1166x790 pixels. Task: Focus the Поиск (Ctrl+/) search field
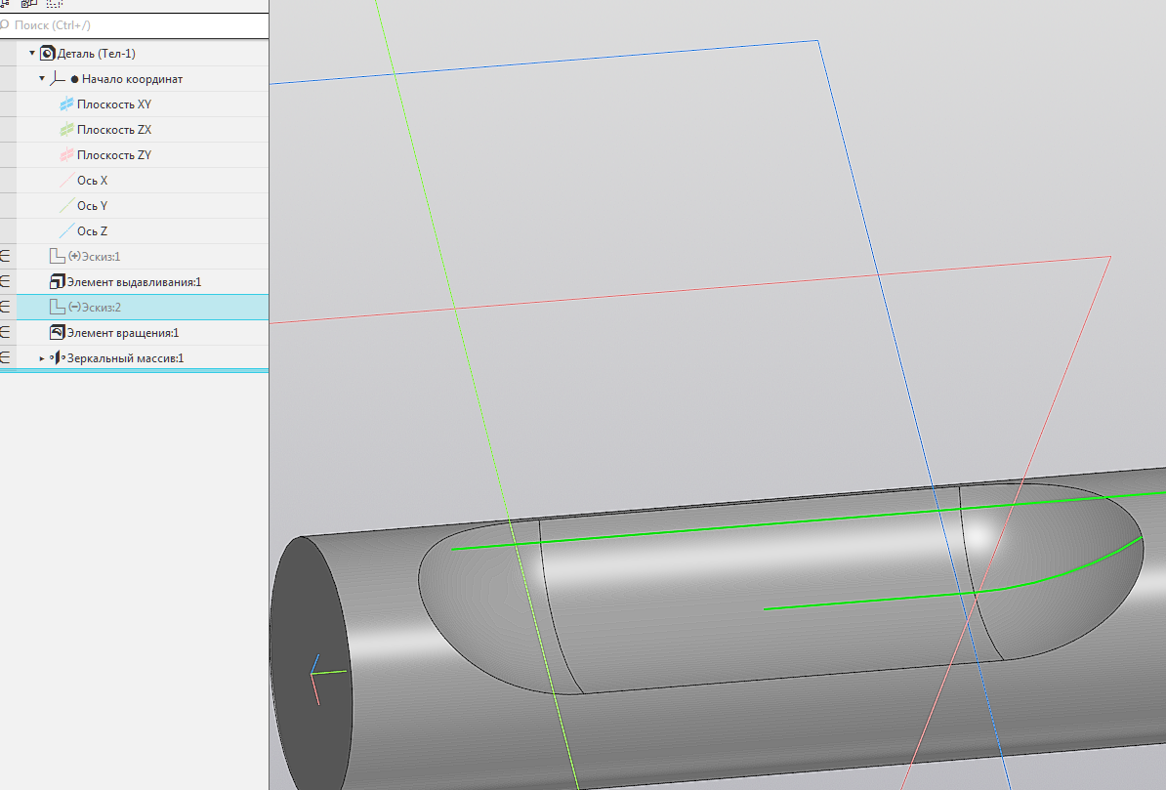(134, 25)
